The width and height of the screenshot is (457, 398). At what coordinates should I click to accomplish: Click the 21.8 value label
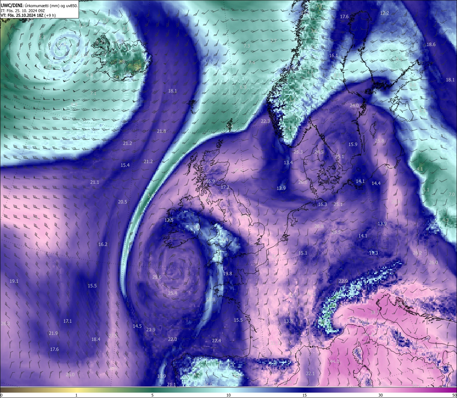(x=161, y=131)
